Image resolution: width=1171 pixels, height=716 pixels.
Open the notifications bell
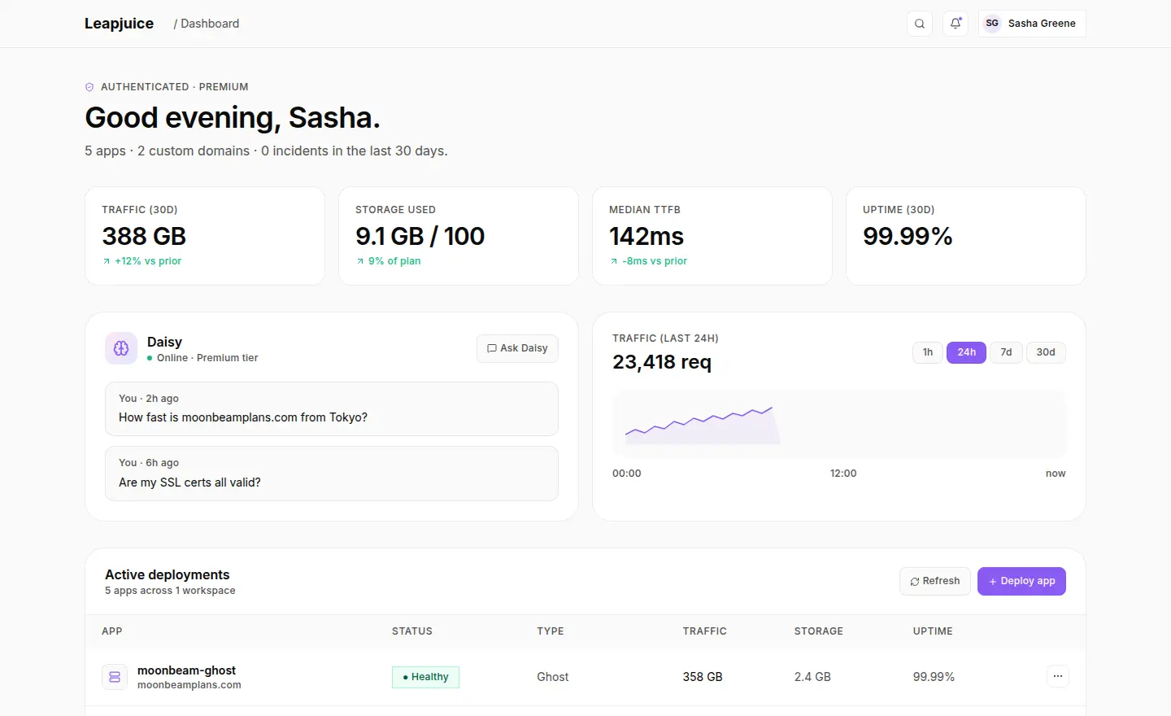(956, 24)
